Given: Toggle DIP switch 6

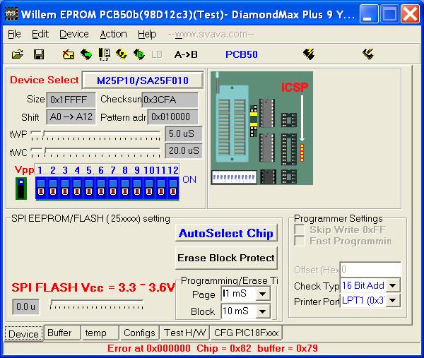Looking at the screenshot, I should [x=101, y=189].
